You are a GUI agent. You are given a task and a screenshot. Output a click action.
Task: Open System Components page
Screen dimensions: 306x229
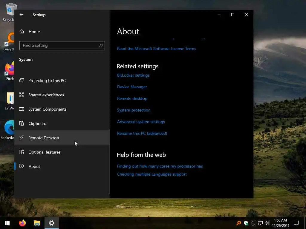coord(62,109)
